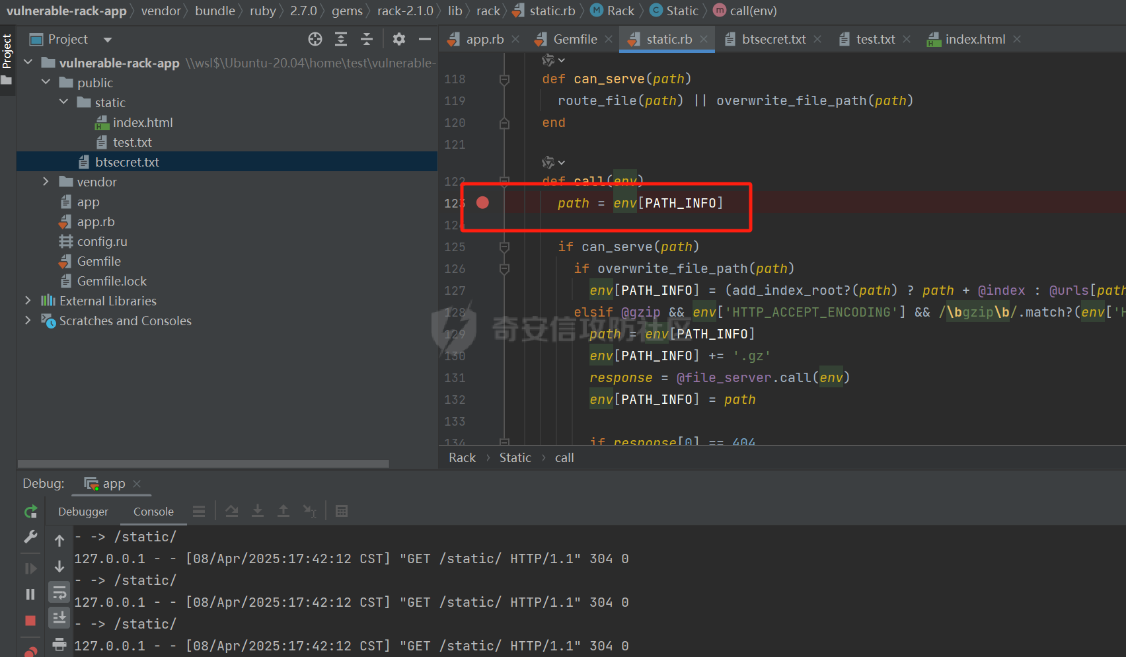
Task: Expand the vendor folder
Action: pos(46,181)
